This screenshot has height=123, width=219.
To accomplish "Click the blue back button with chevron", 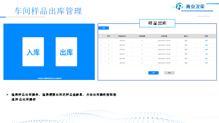I will [104, 28].
